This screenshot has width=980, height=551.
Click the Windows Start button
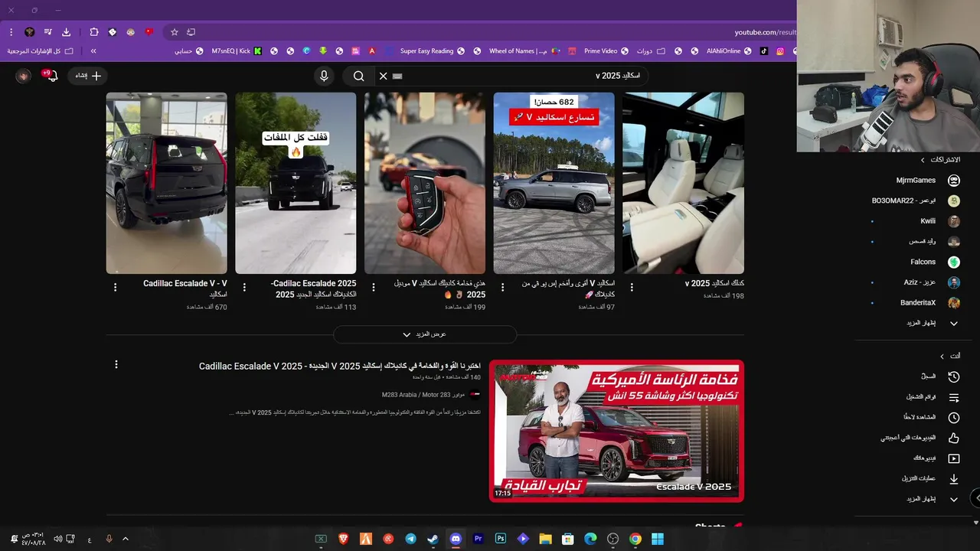pyautogui.click(x=658, y=539)
